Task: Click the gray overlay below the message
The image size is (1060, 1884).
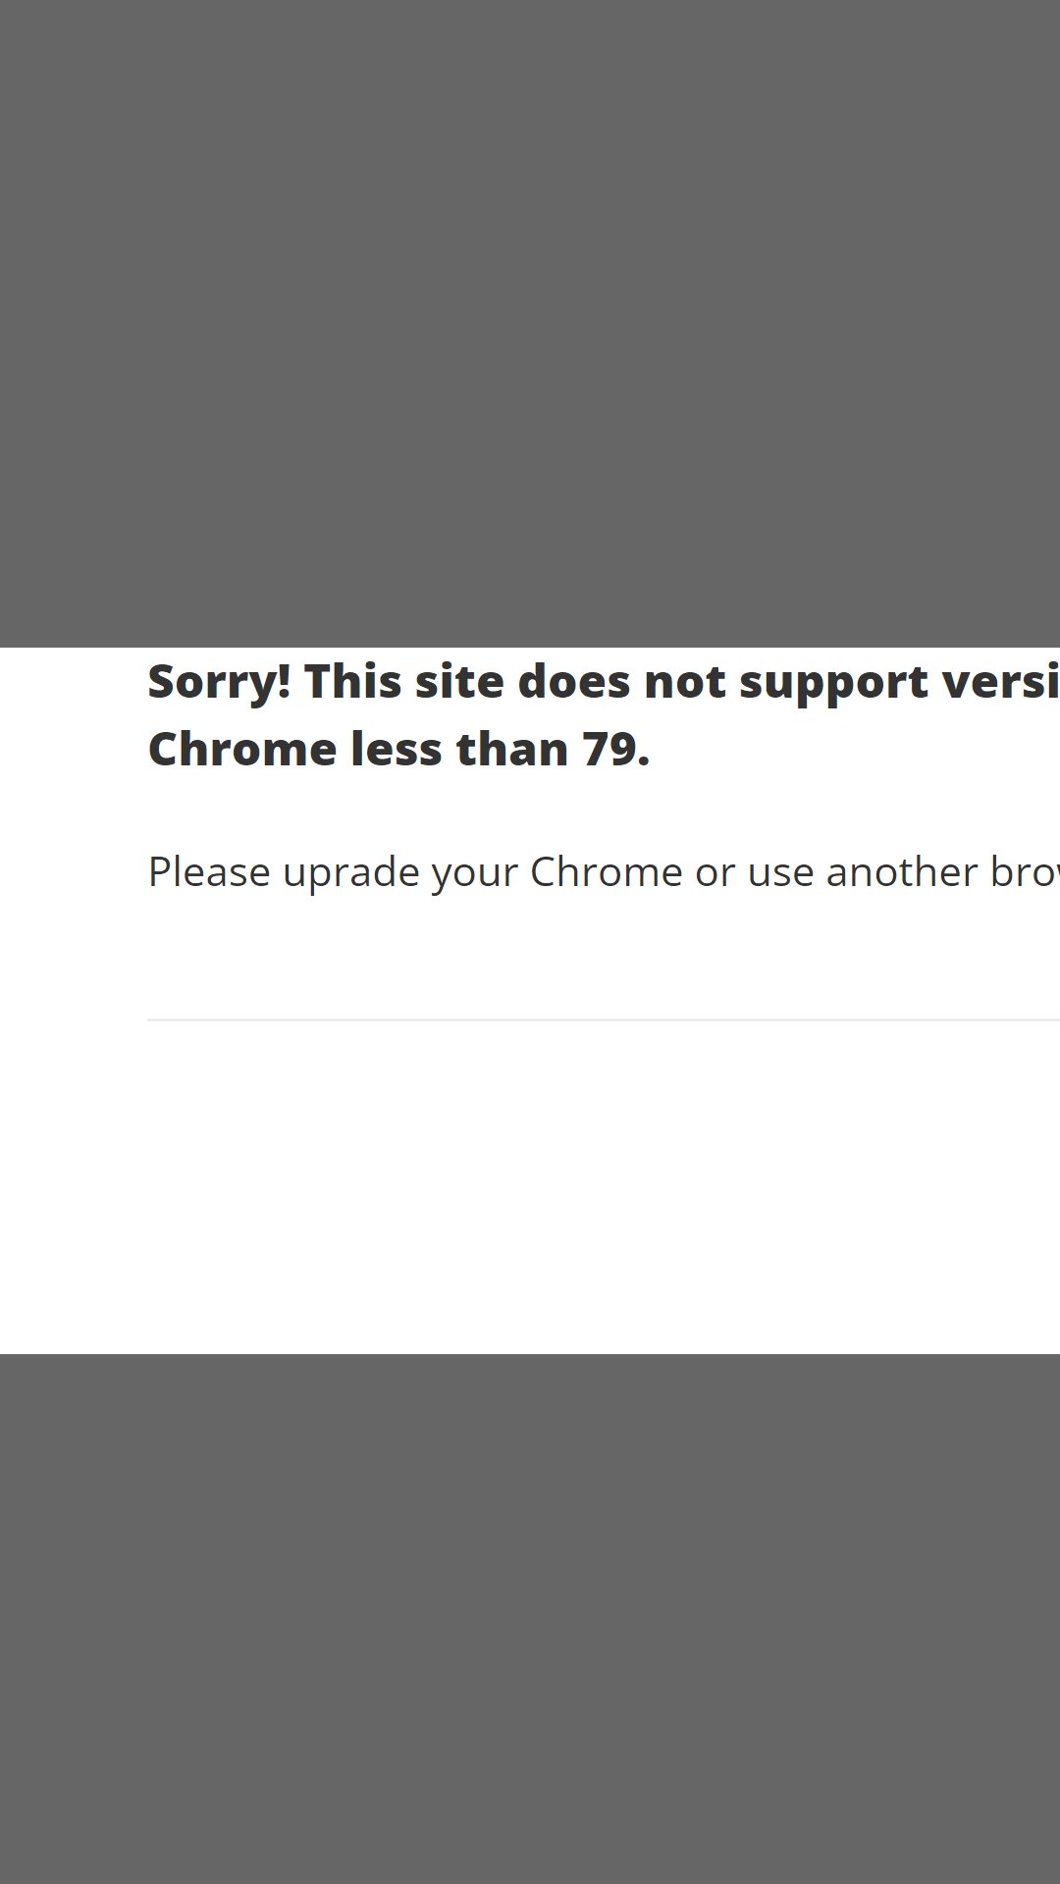Action: point(530,1619)
